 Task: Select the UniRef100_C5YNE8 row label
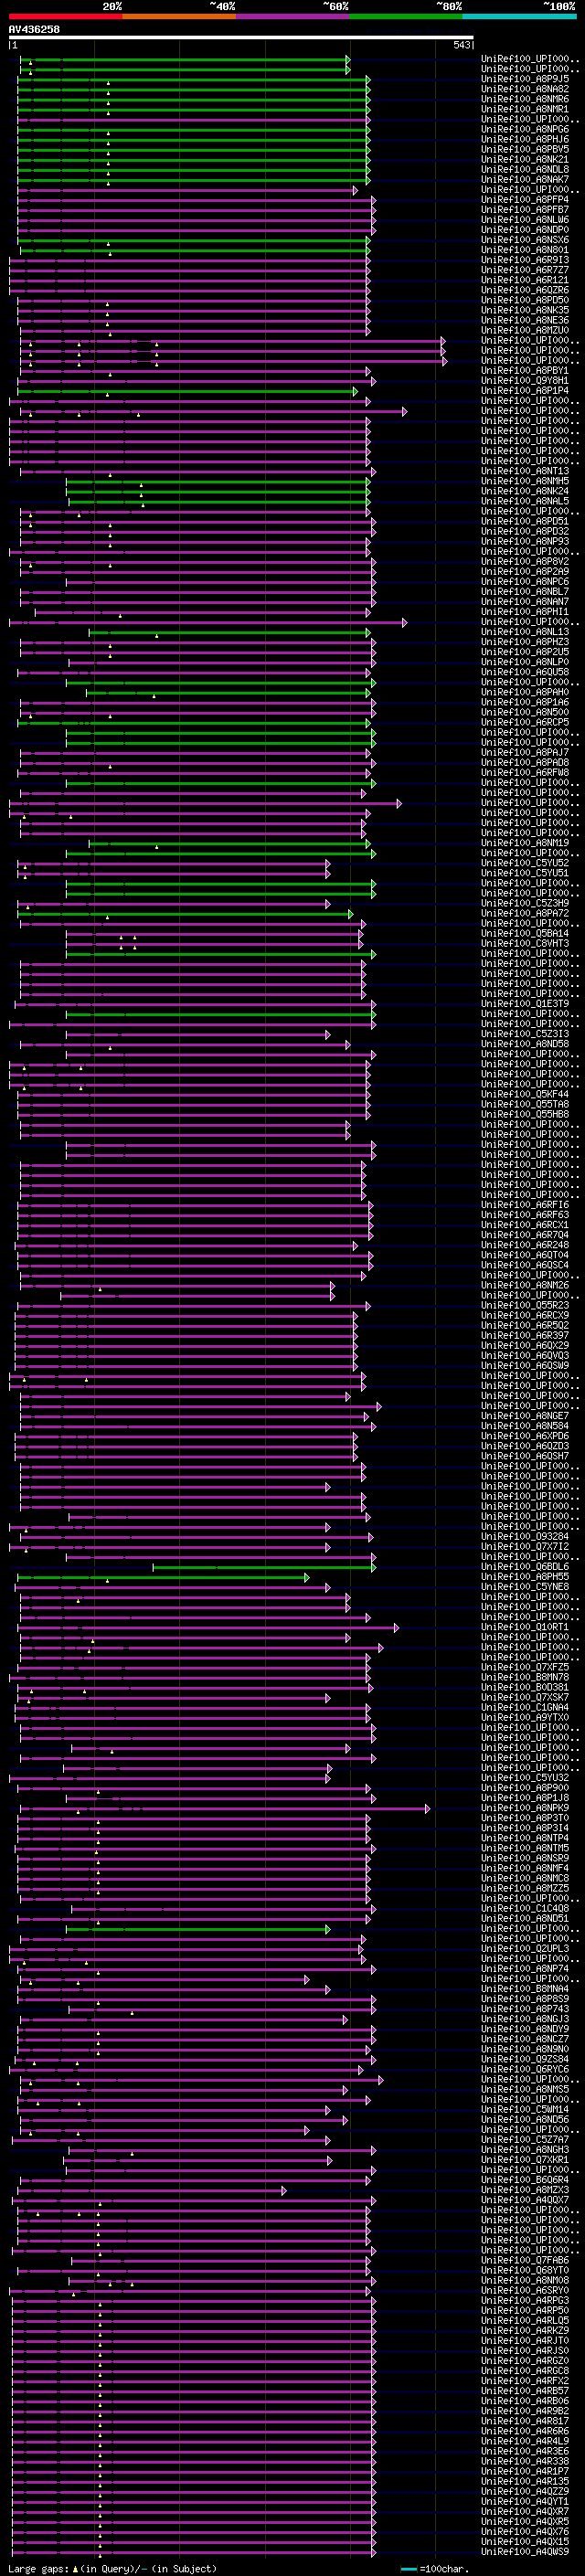[525, 1587]
